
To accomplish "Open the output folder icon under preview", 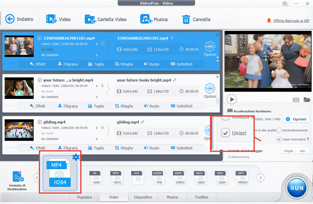I will coord(307,99).
